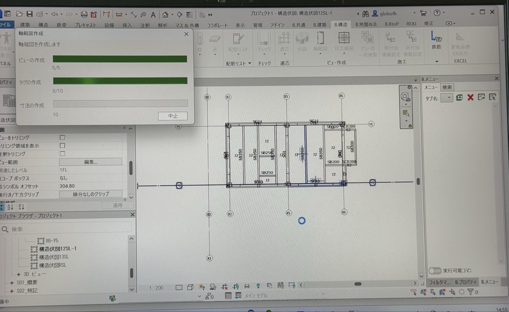The width and height of the screenshot is (509, 312).
Task: Click green plus add-tab icon in B.メニュー
Action: [x=459, y=97]
